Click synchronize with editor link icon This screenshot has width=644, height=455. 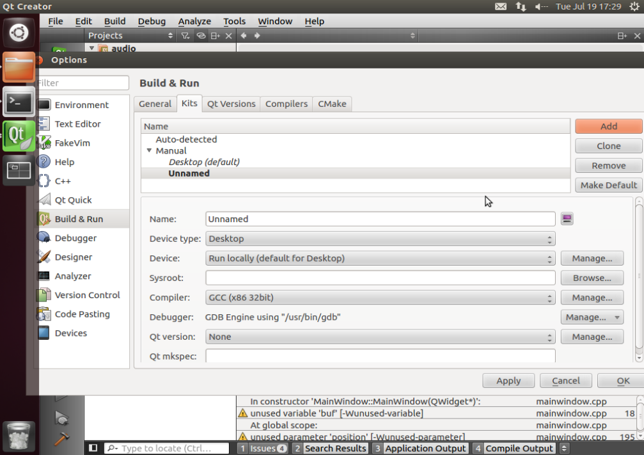pos(200,36)
